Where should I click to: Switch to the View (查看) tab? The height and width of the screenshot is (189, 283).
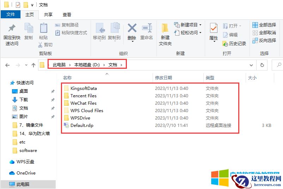67,14
